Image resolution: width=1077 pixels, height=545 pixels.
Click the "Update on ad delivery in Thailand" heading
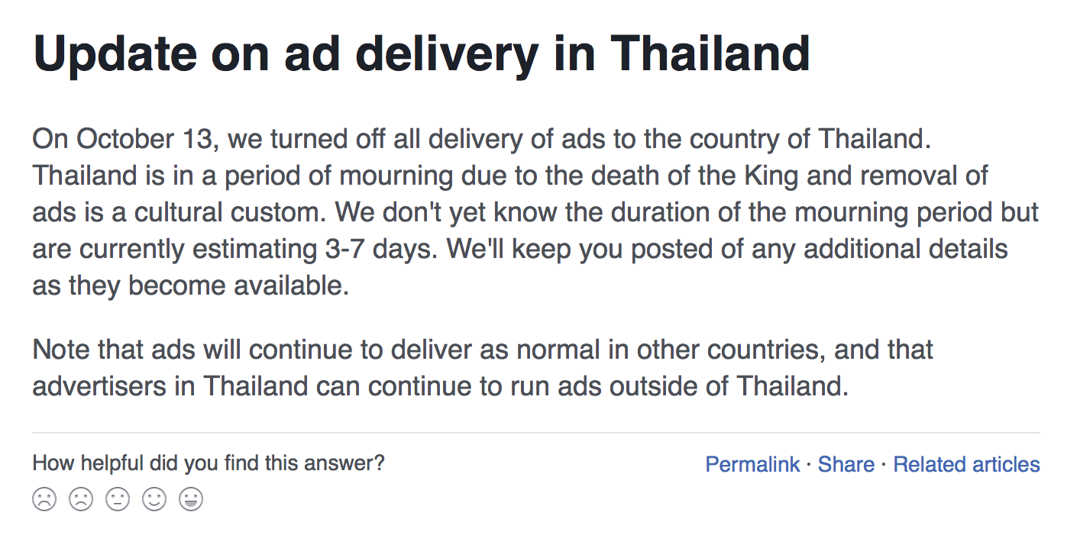click(421, 53)
